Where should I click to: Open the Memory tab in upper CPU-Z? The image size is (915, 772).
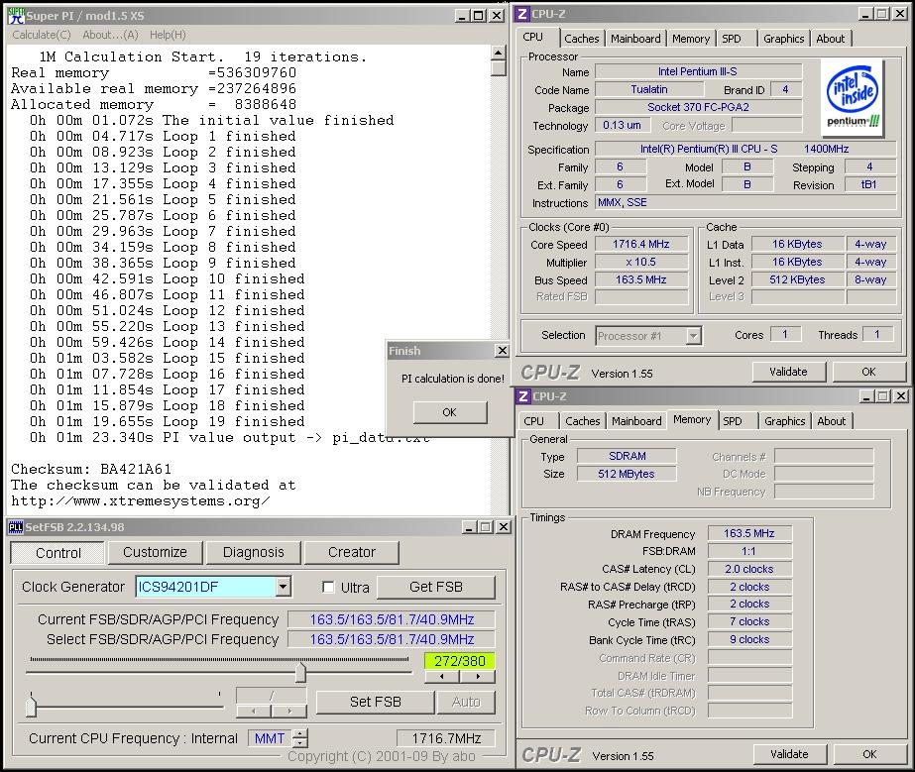click(x=690, y=39)
